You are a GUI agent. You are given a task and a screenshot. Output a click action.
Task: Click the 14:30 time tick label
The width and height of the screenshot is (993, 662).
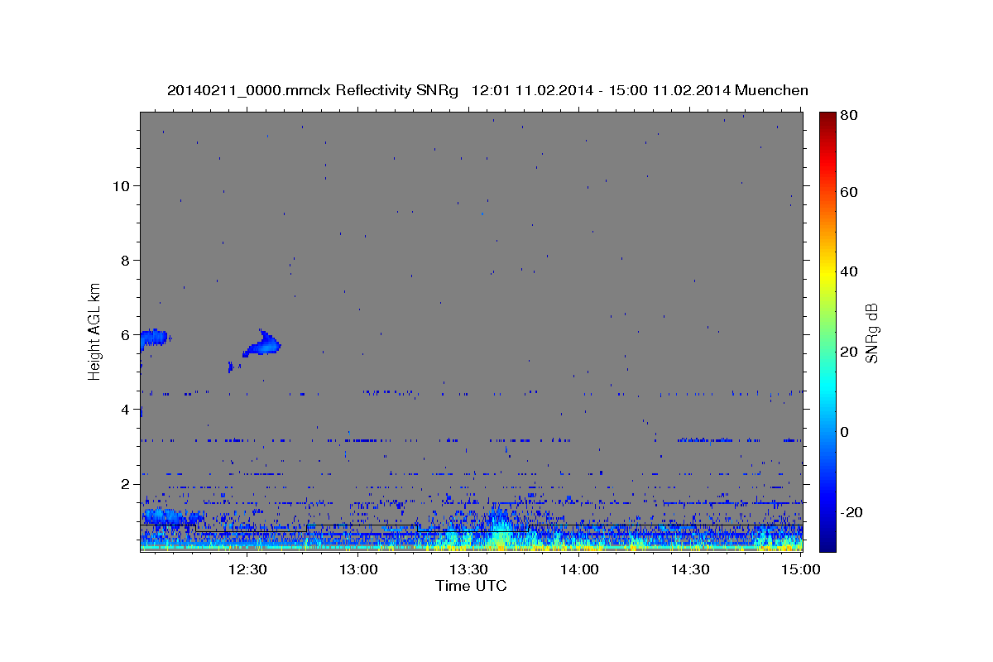click(x=690, y=569)
